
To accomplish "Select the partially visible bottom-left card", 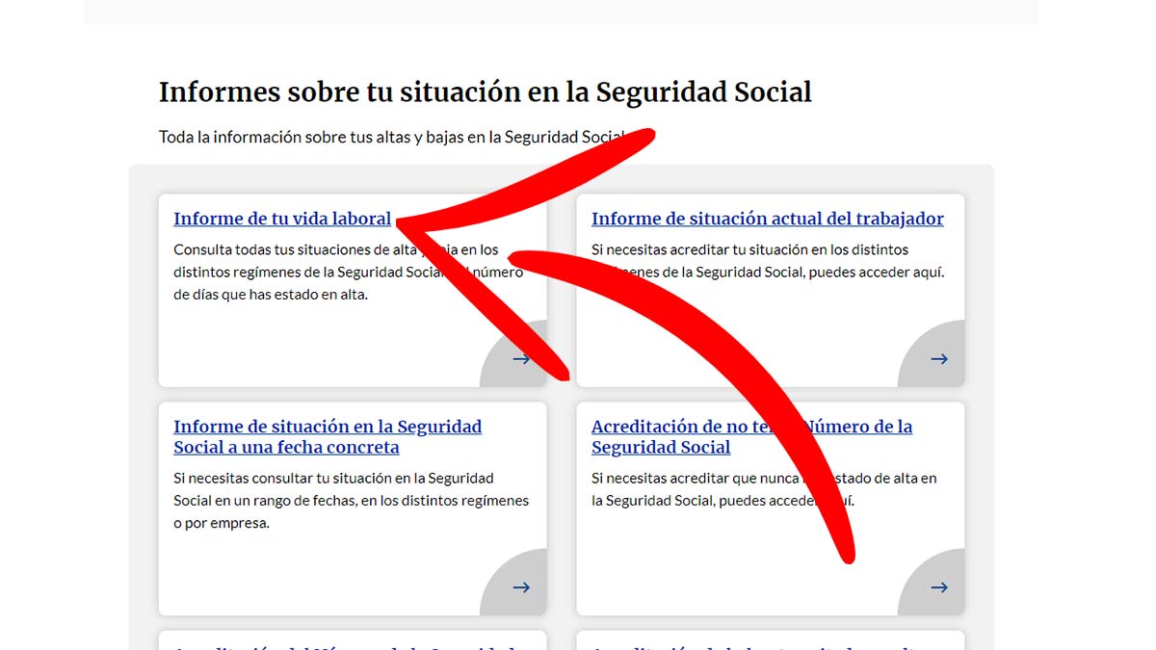I will [352, 640].
